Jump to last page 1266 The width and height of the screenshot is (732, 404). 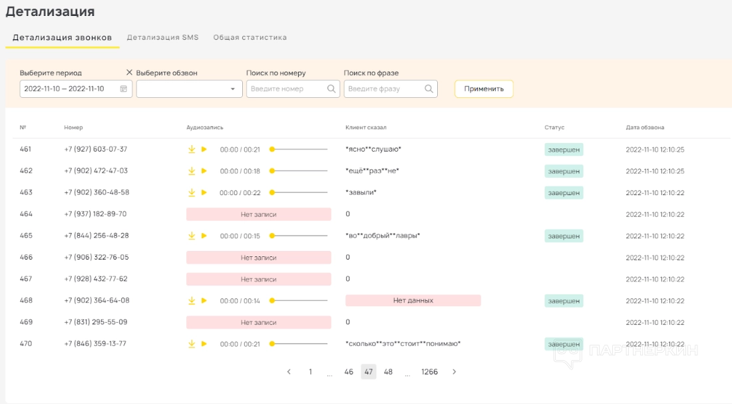tap(429, 372)
